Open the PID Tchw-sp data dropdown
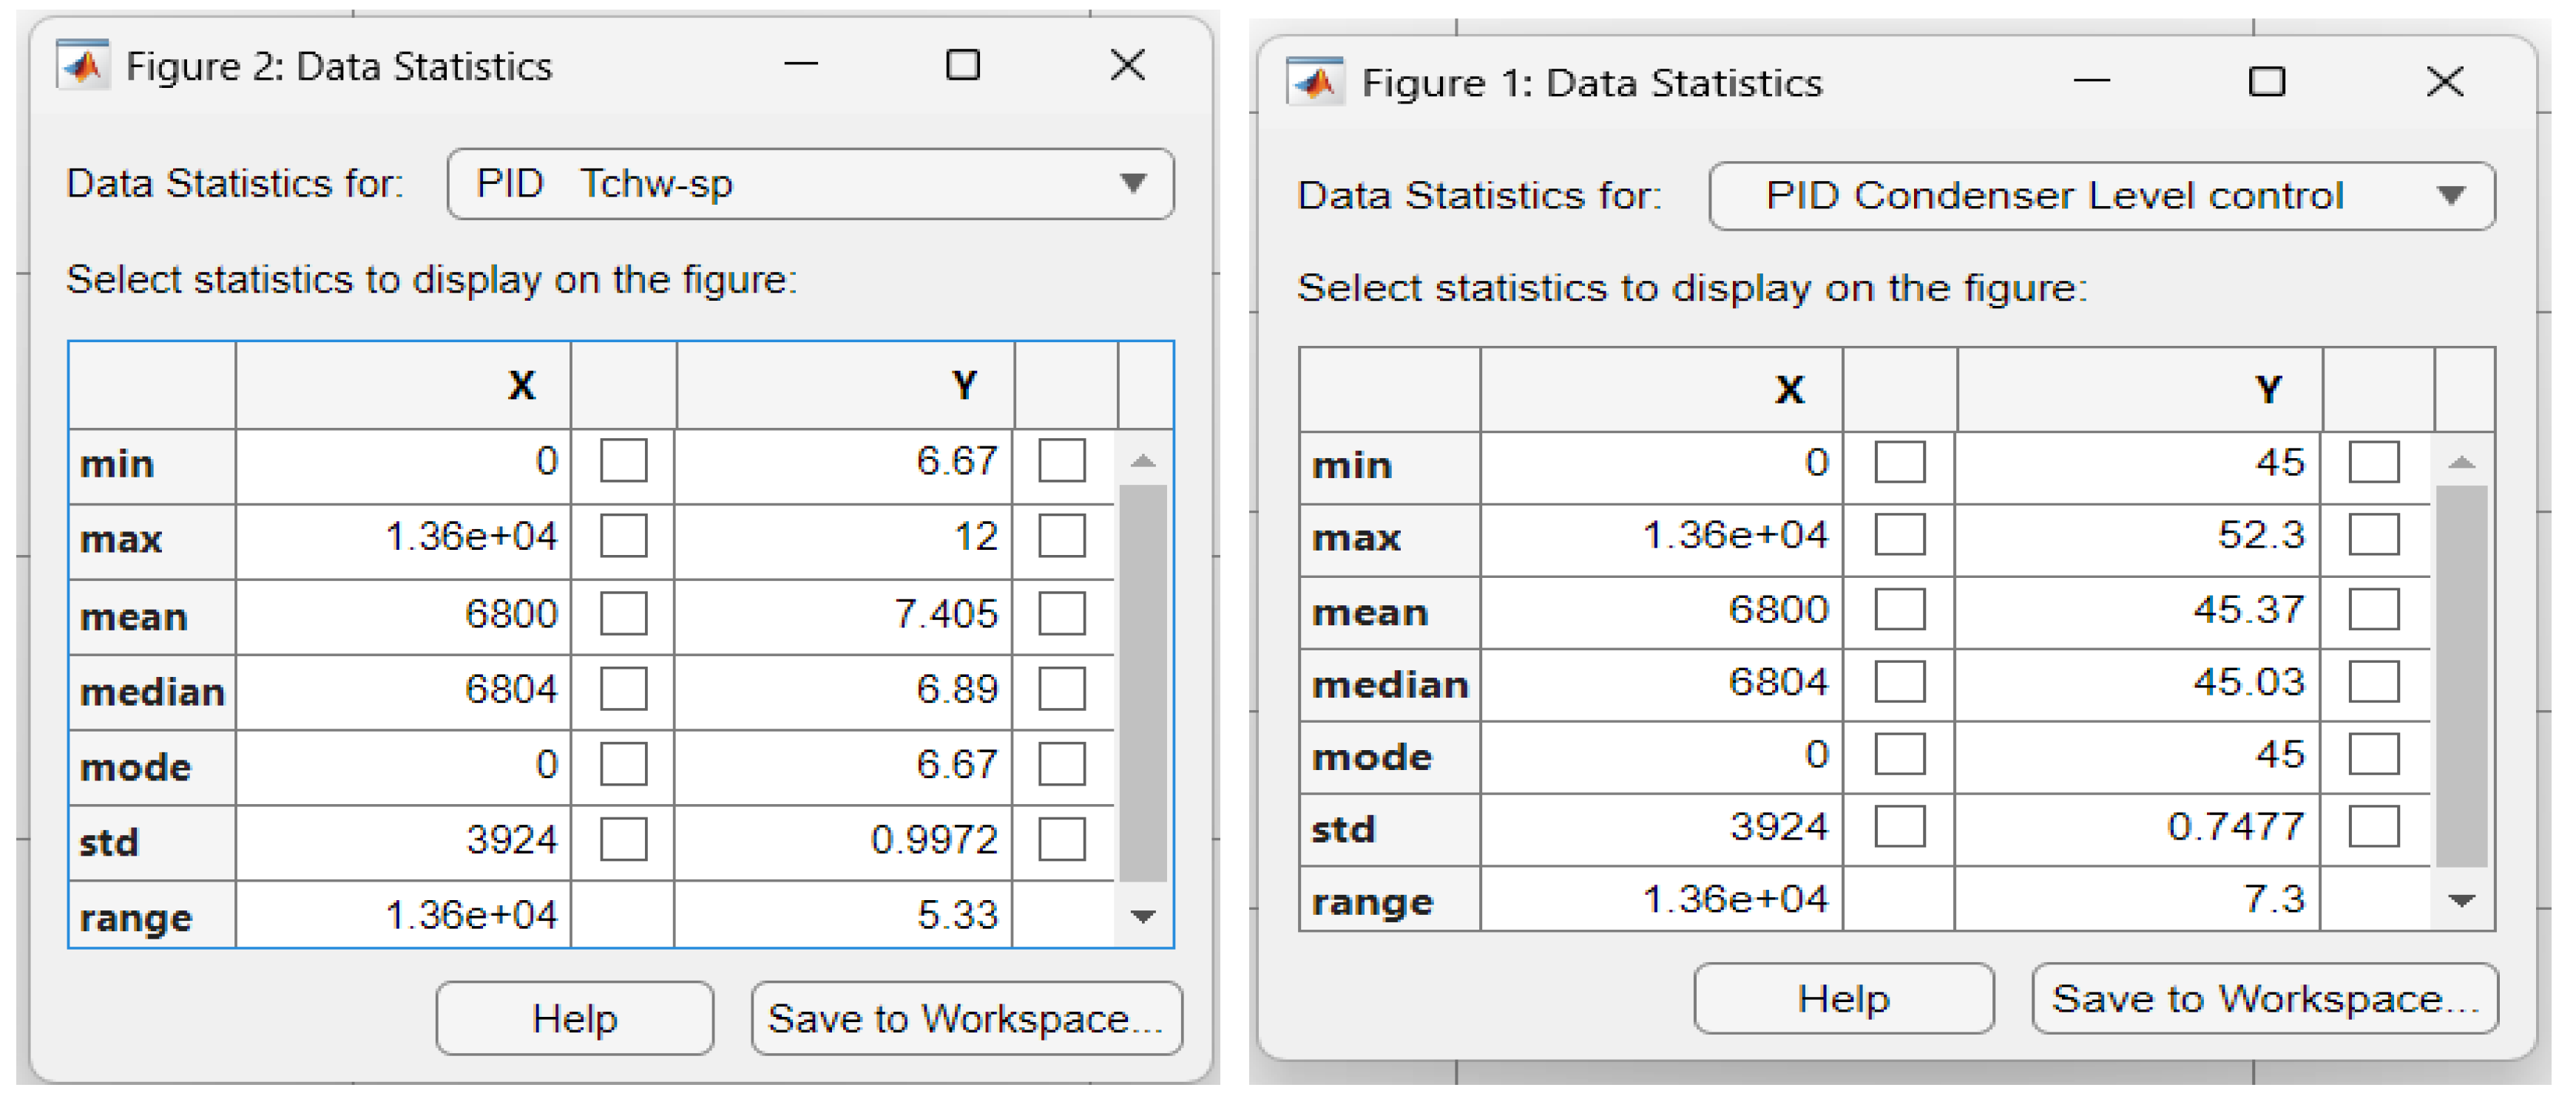Screen dimensions: 2576x1110 pos(810,184)
